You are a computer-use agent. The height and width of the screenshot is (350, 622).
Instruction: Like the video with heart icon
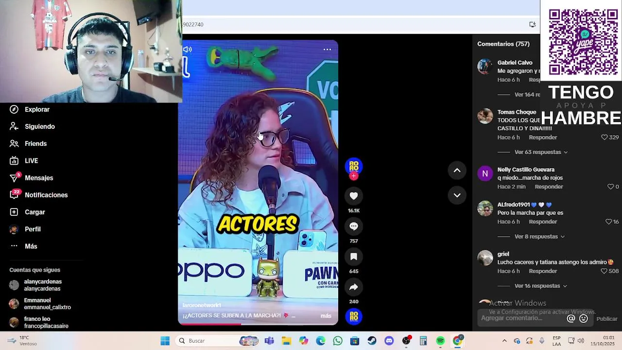tap(354, 196)
